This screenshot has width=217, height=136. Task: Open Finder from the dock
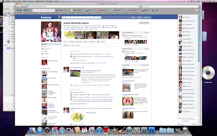coord(33,131)
